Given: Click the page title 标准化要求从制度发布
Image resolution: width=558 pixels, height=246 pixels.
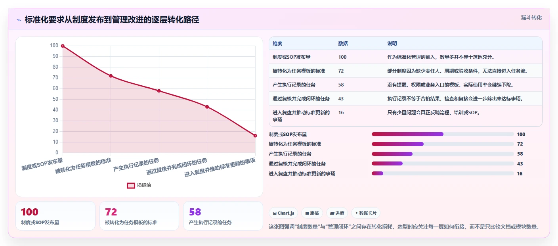Looking at the screenshot, I should 112,20.
